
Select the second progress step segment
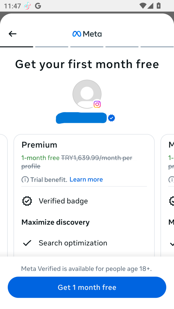52,47
